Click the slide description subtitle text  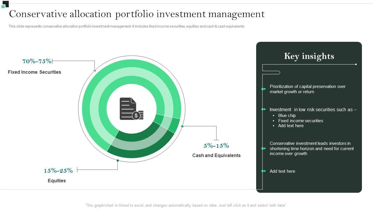coord(127,26)
